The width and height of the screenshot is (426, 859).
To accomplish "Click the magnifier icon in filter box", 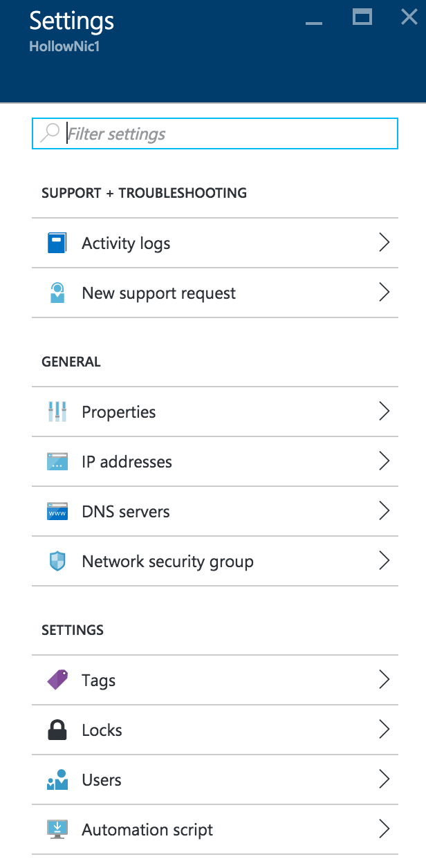I will click(x=50, y=133).
